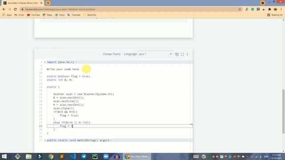Open the Translate bookmark
The image size is (285, 160).
pyautogui.click(x=74, y=15)
